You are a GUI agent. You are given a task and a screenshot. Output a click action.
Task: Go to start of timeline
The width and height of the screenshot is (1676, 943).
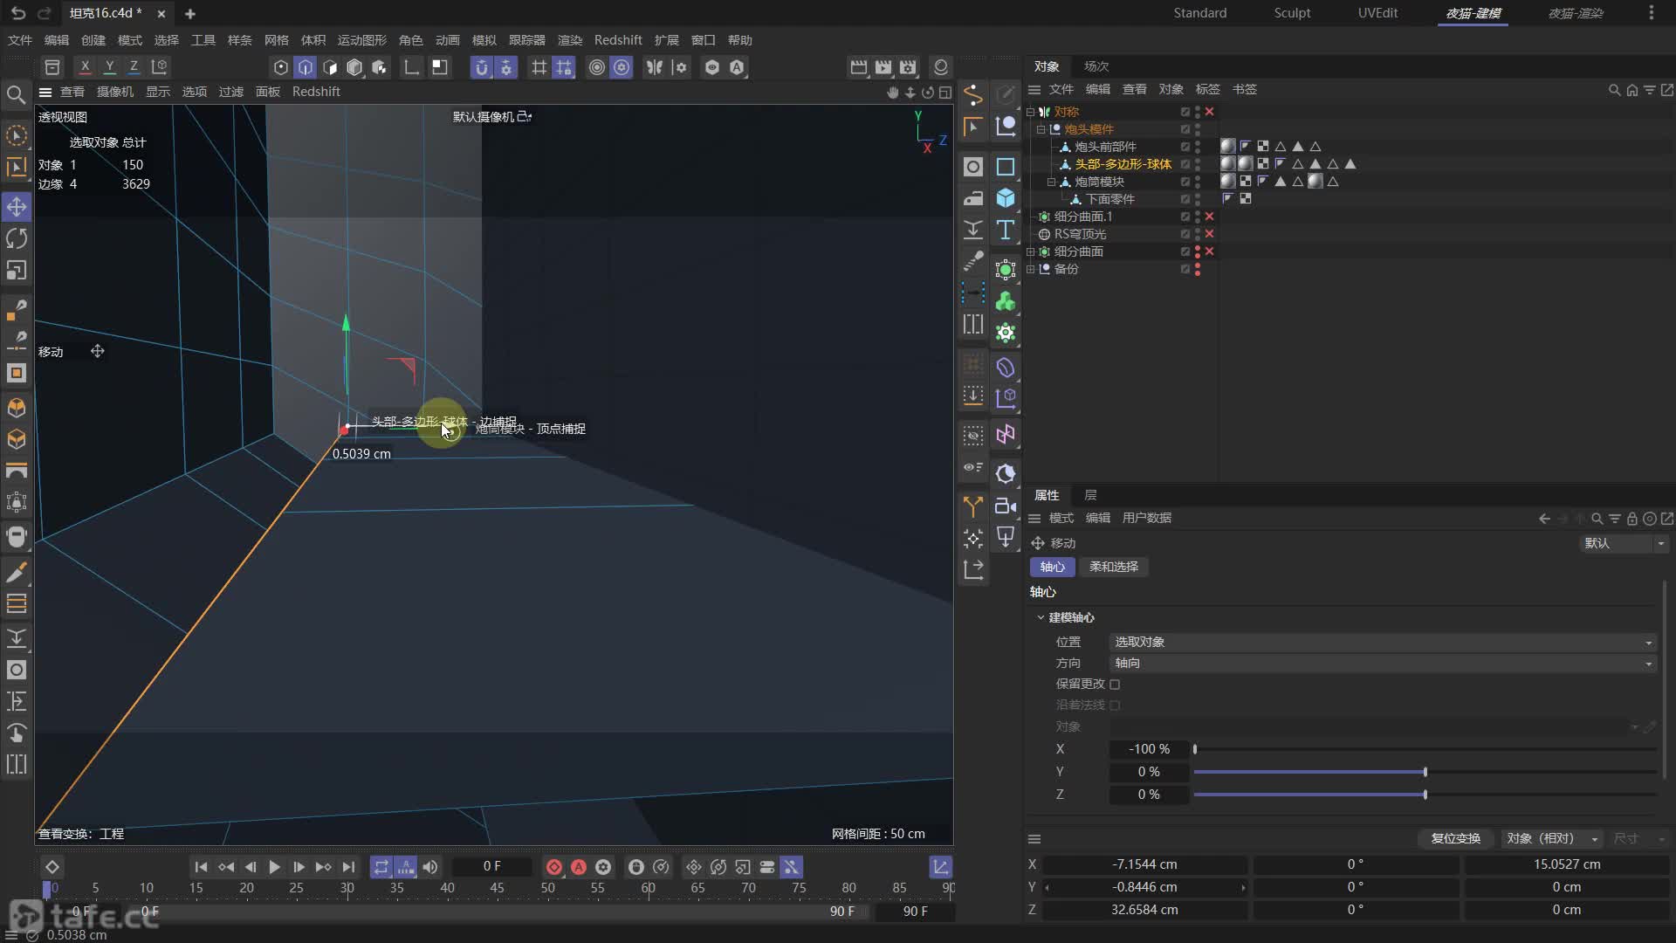(201, 867)
